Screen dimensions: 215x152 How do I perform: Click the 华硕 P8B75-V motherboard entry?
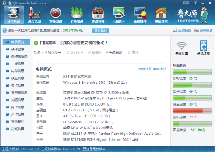pyautogui.click(x=105, y=98)
